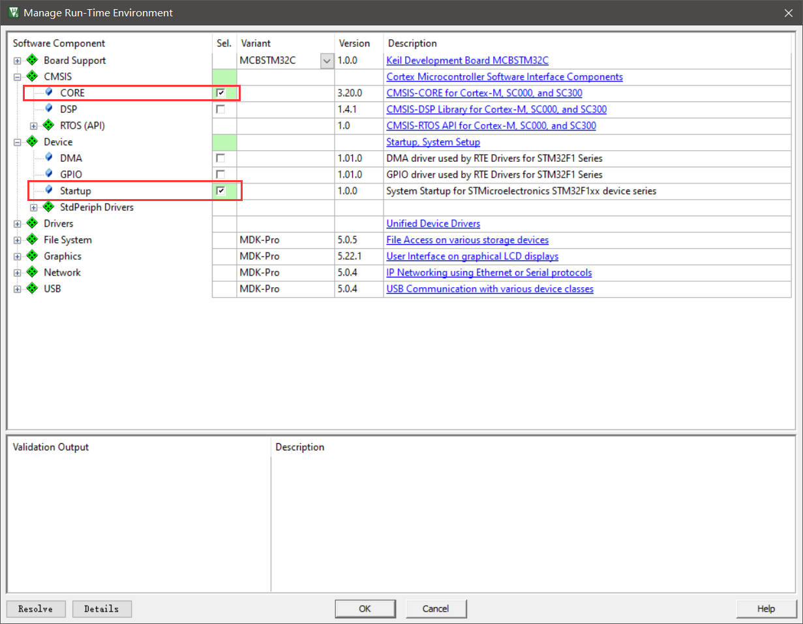The width and height of the screenshot is (803, 624).
Task: Open the USB Communication with device classes link
Action: pos(490,289)
